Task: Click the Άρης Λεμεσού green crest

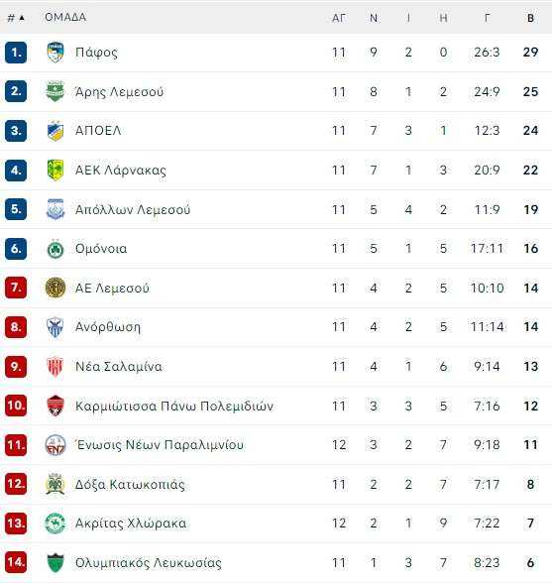Action: pyautogui.click(x=55, y=91)
